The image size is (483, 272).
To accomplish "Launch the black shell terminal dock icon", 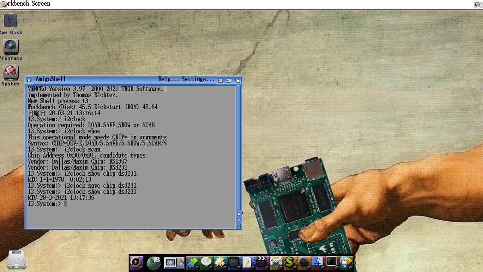I will (234, 263).
